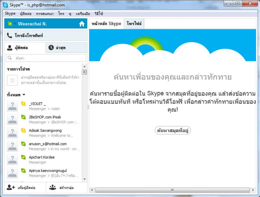Screen dimensions: 260x197
Task: Select contact Apinya kaewwongnugul
Action: tap(44, 173)
